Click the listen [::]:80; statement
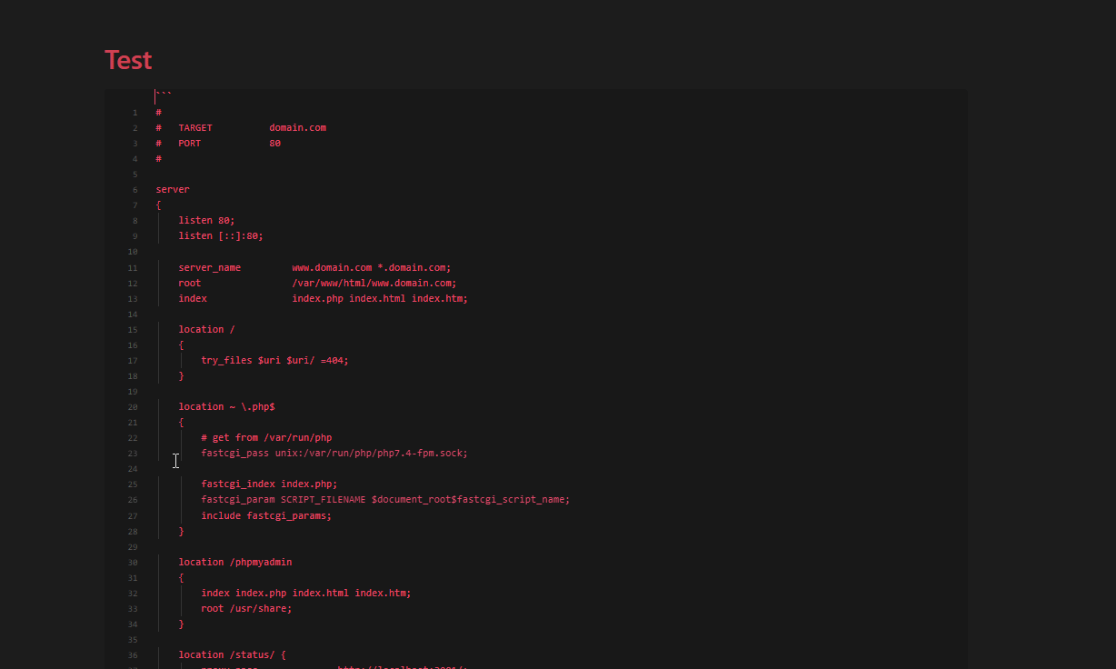The height and width of the screenshot is (669, 1116). pos(221,235)
